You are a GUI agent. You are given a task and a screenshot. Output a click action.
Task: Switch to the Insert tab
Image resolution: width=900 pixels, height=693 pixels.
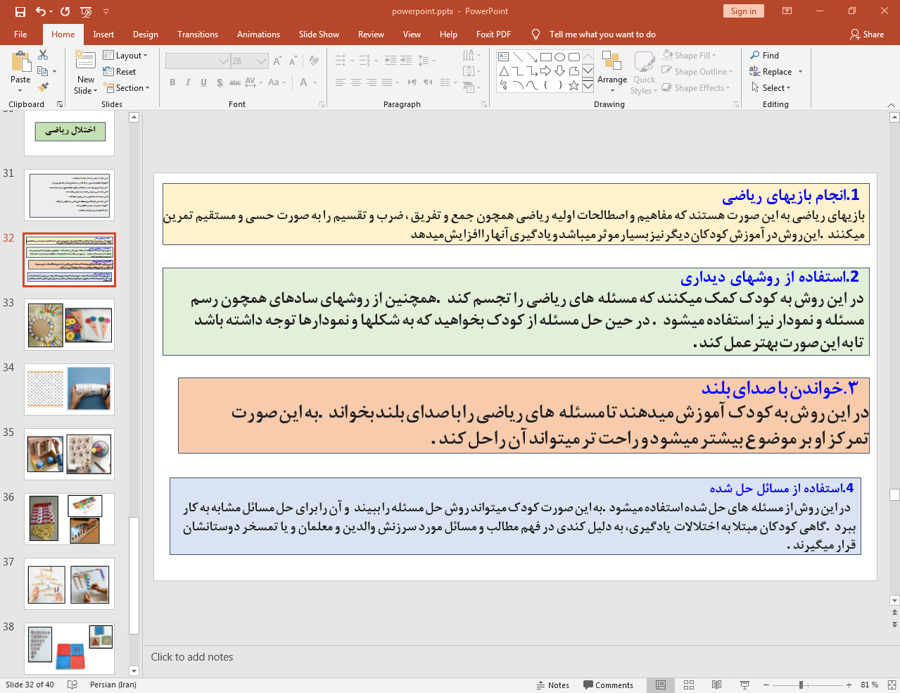103,35
